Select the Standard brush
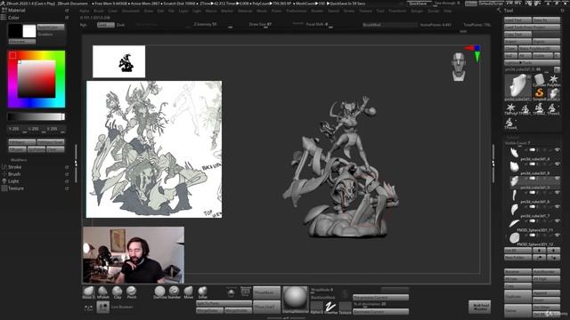This screenshot has height=320, width=570. click(x=175, y=292)
